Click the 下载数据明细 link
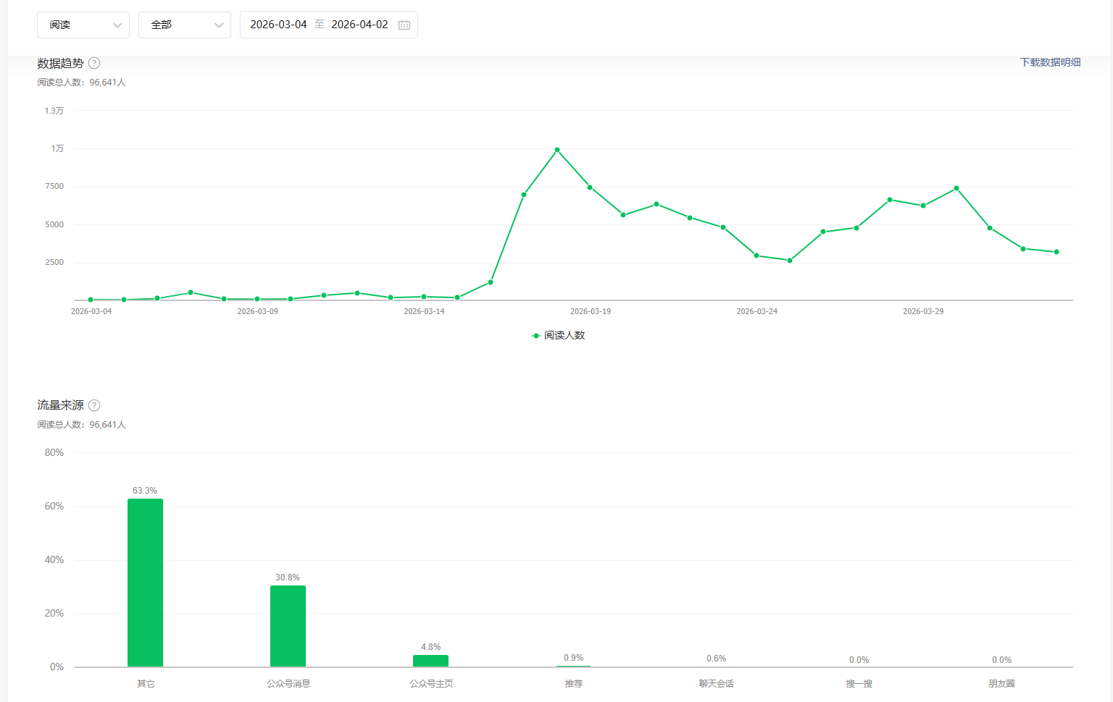The height and width of the screenshot is (702, 1113). 1050,62
